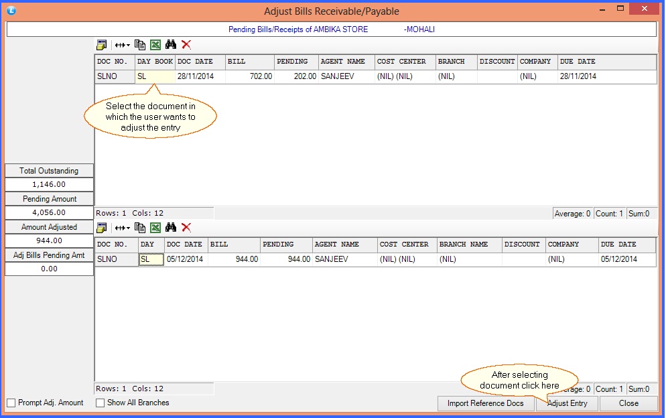Click COMPANY column header in upper grid
Screen dimensions: 666x418
point(537,62)
